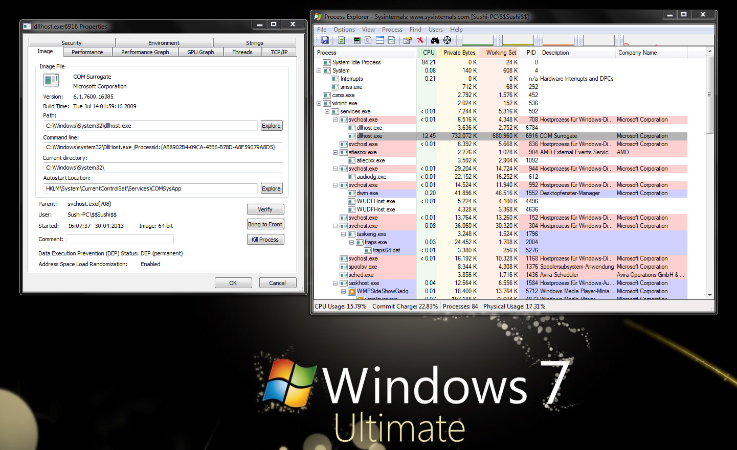Click the Kill Process button in Properties dialog
The height and width of the screenshot is (450, 737).
pyautogui.click(x=265, y=240)
